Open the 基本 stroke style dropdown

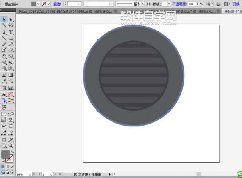click(143, 4)
